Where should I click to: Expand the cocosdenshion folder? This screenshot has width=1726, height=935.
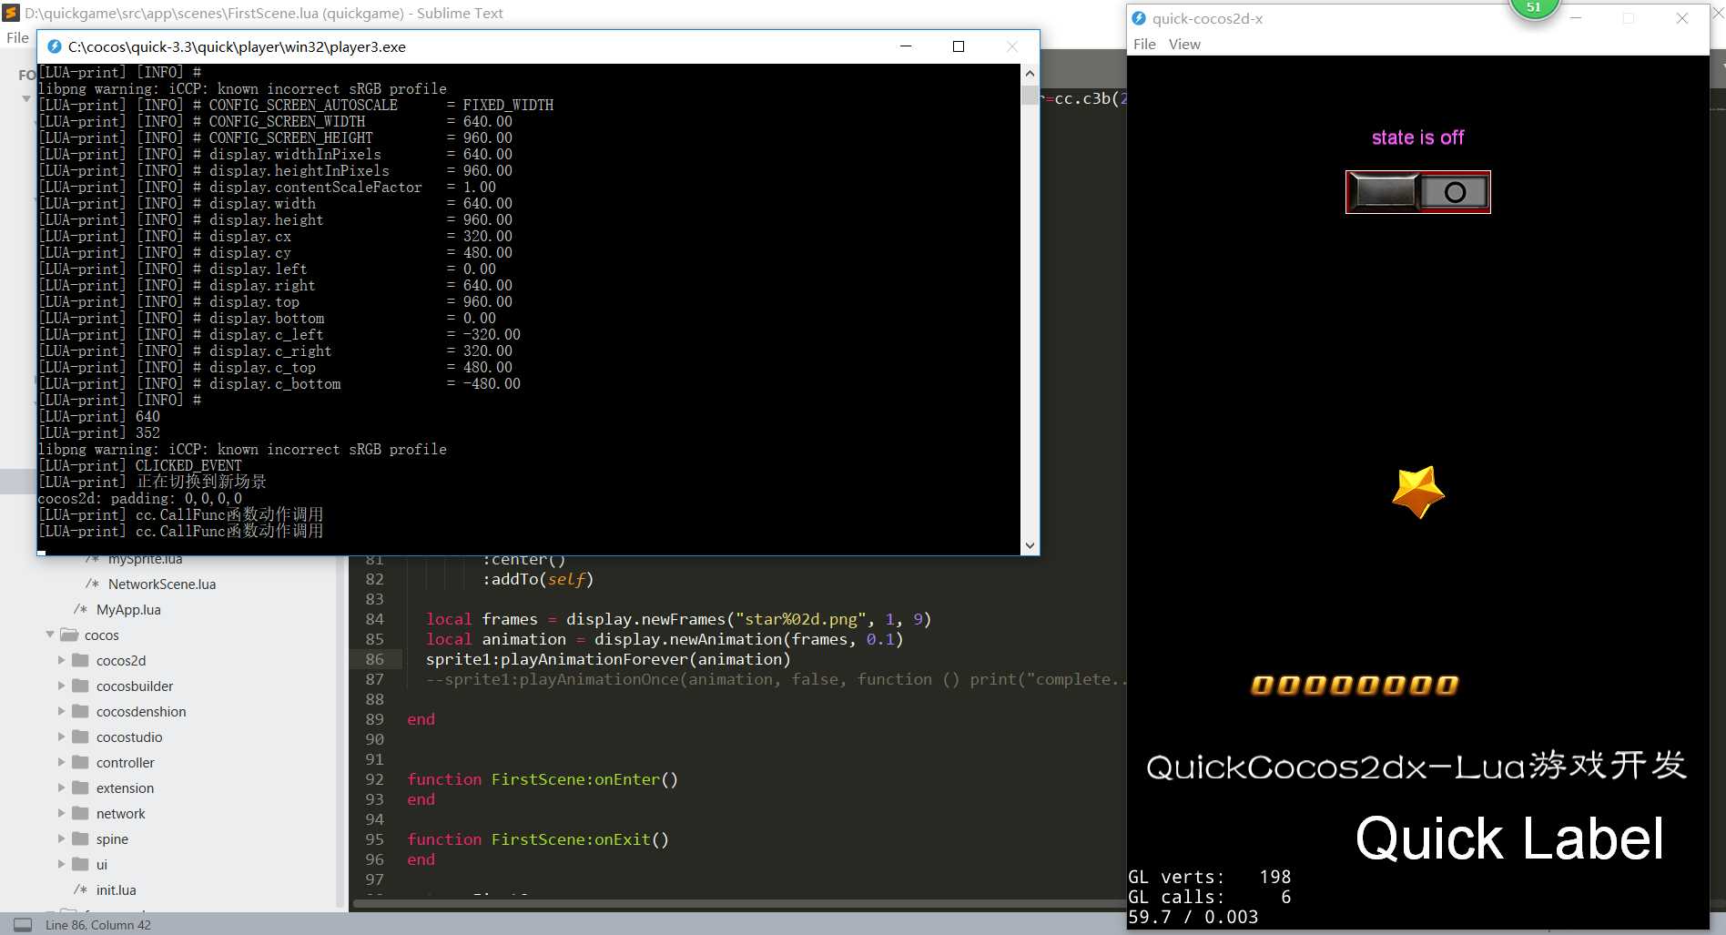pyautogui.click(x=62, y=711)
